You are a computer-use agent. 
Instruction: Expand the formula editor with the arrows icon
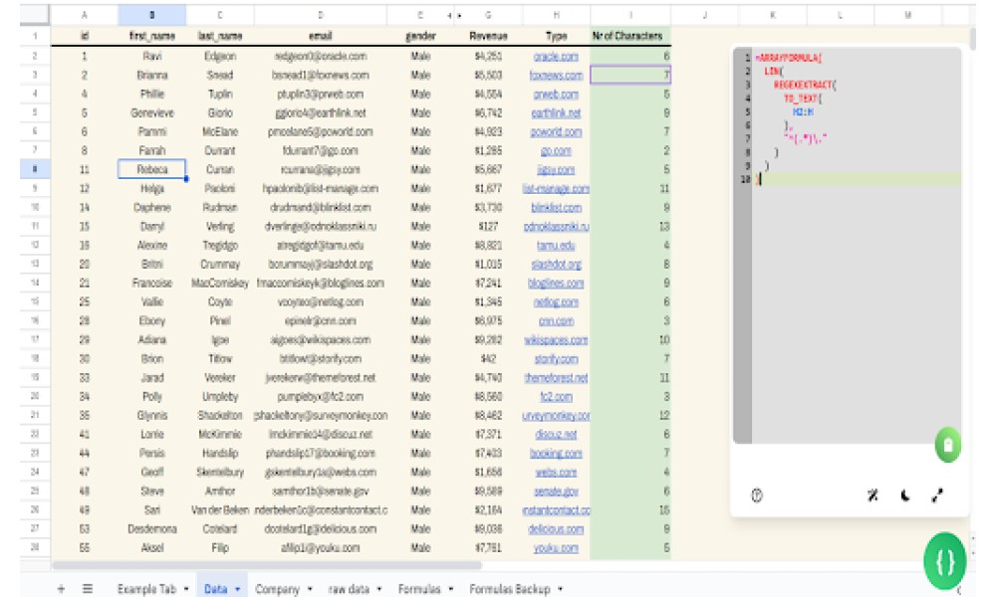click(937, 496)
